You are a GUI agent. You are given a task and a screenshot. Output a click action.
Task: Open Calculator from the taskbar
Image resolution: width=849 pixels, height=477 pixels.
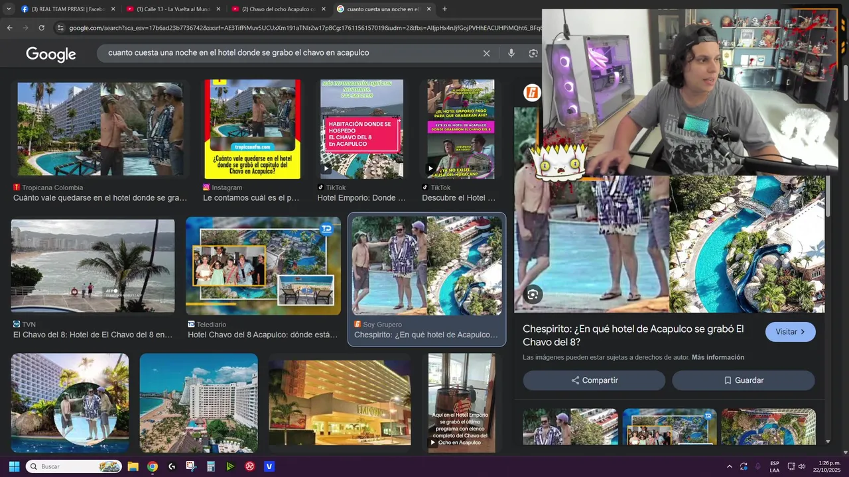tap(210, 466)
